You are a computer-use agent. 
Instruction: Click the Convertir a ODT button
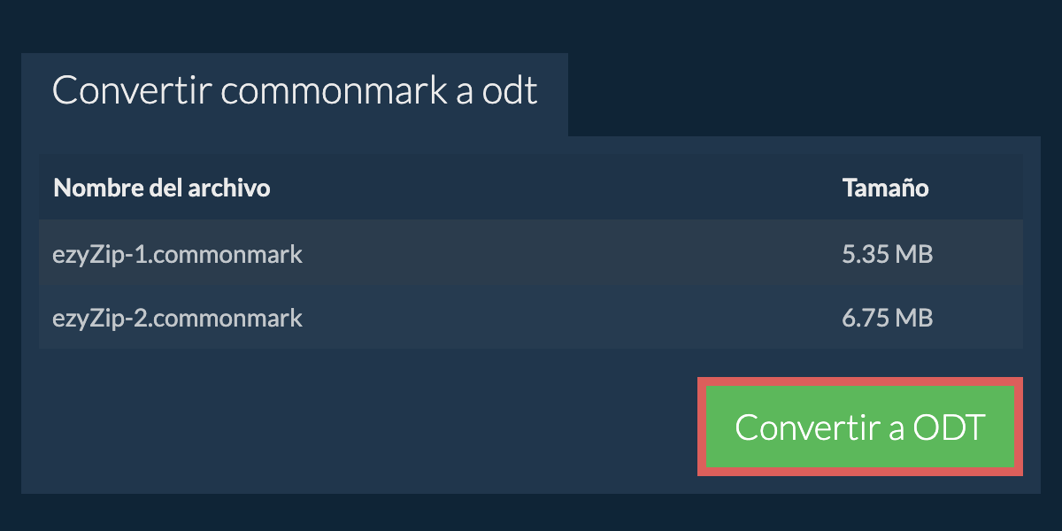pos(860,427)
